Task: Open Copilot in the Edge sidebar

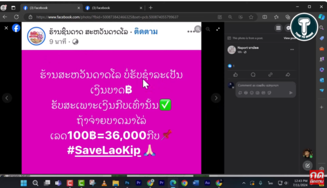Action: pos(321,17)
